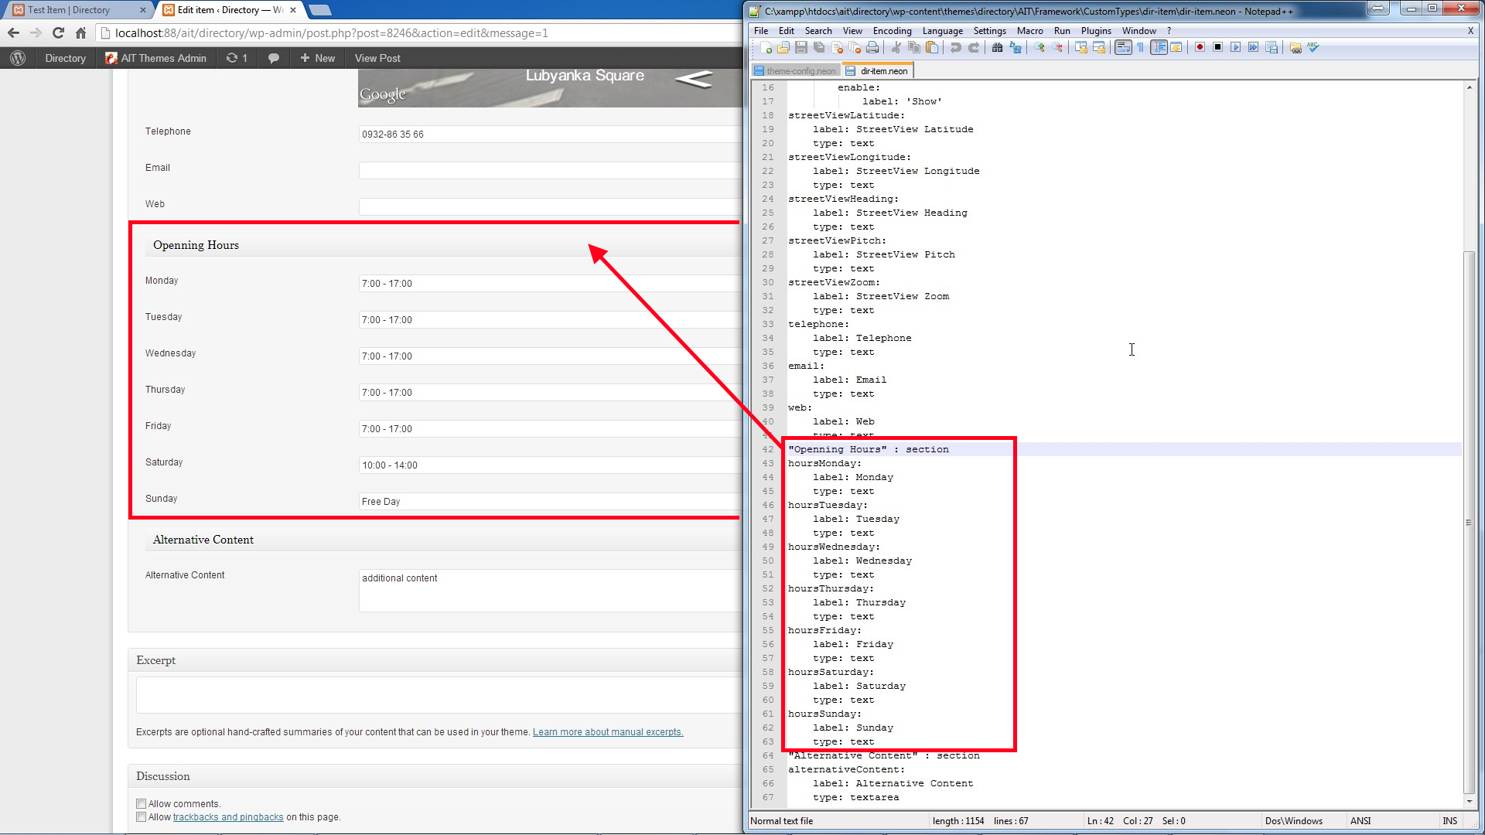This screenshot has height=835, width=1485.
Task: Open the Plugins menu
Action: [1095, 31]
